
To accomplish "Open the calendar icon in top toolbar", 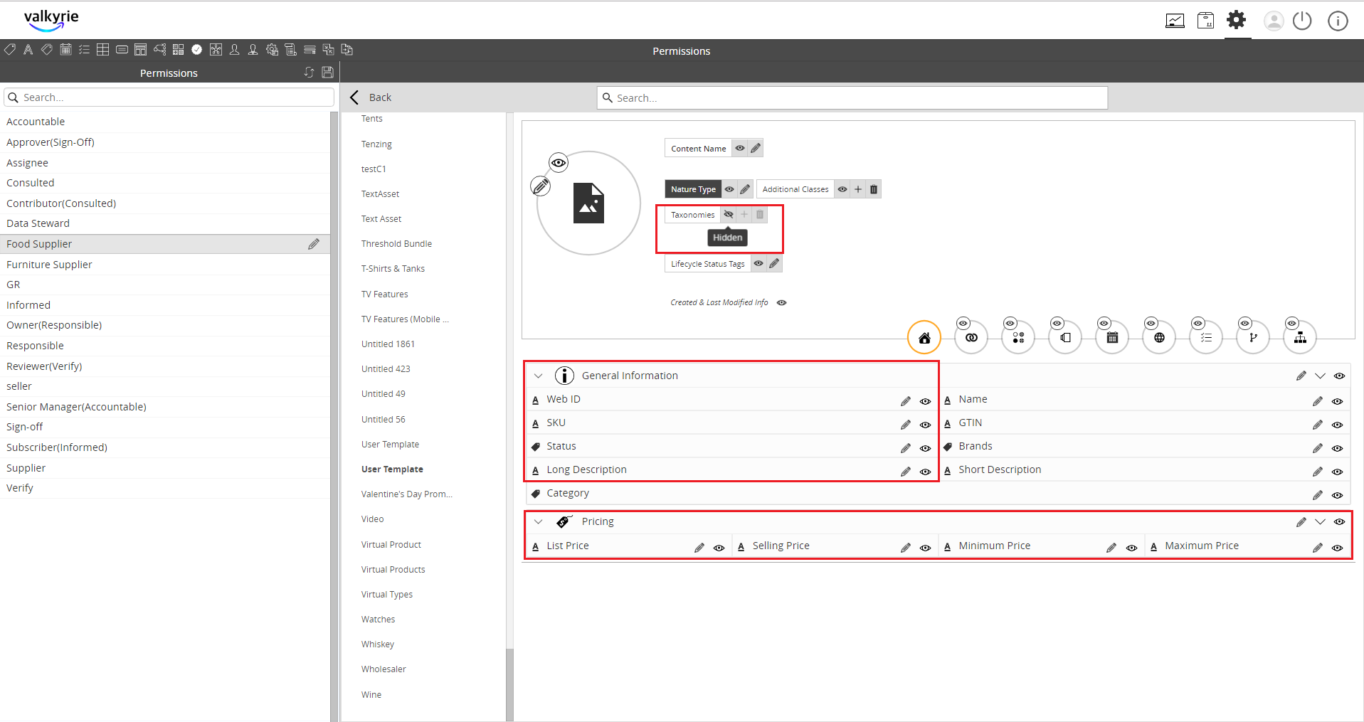I will coord(65,50).
